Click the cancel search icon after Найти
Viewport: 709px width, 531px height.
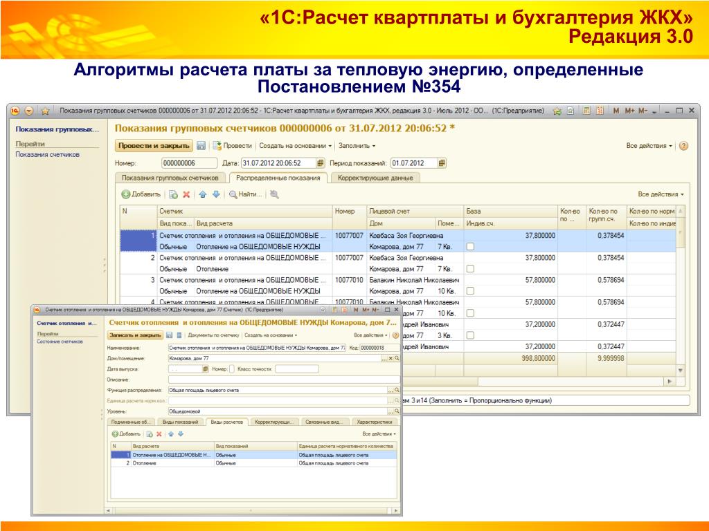point(274,194)
